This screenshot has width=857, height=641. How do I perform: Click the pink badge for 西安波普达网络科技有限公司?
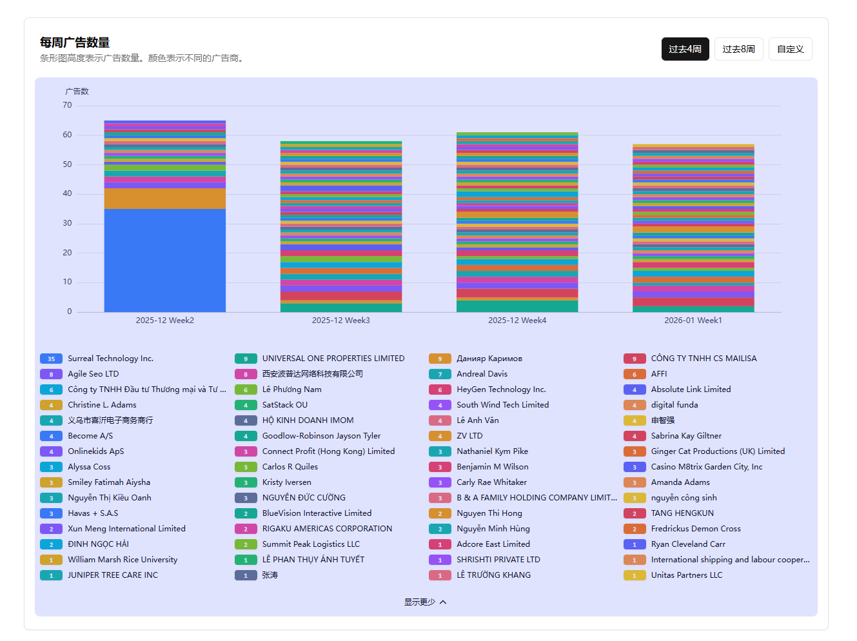(246, 374)
